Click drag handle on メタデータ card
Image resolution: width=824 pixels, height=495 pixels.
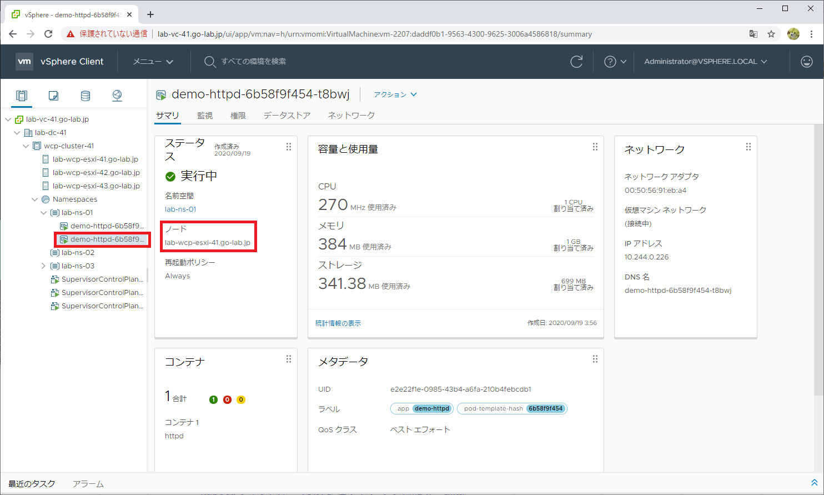pos(595,359)
